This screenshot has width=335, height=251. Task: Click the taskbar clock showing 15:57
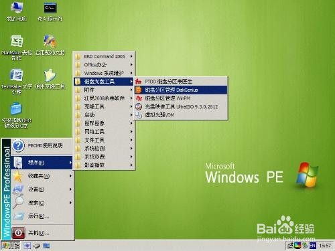tap(325, 246)
